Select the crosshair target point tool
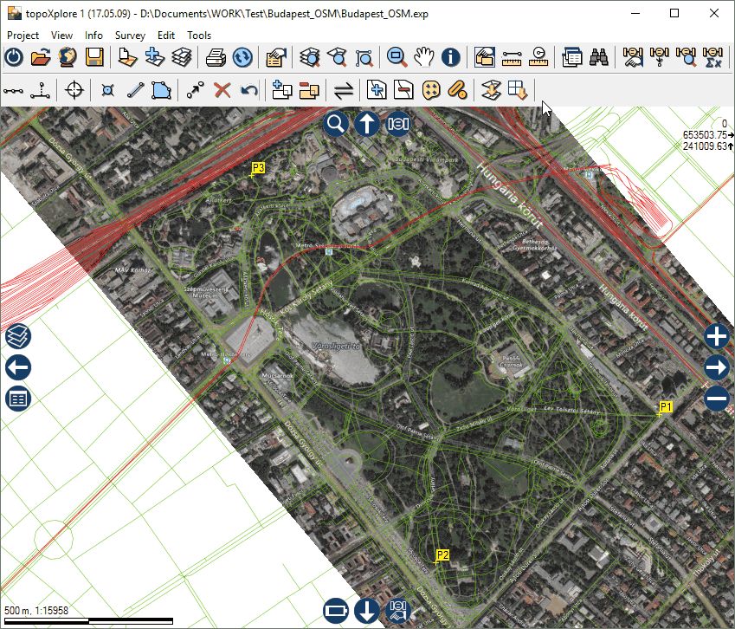 pos(74,89)
